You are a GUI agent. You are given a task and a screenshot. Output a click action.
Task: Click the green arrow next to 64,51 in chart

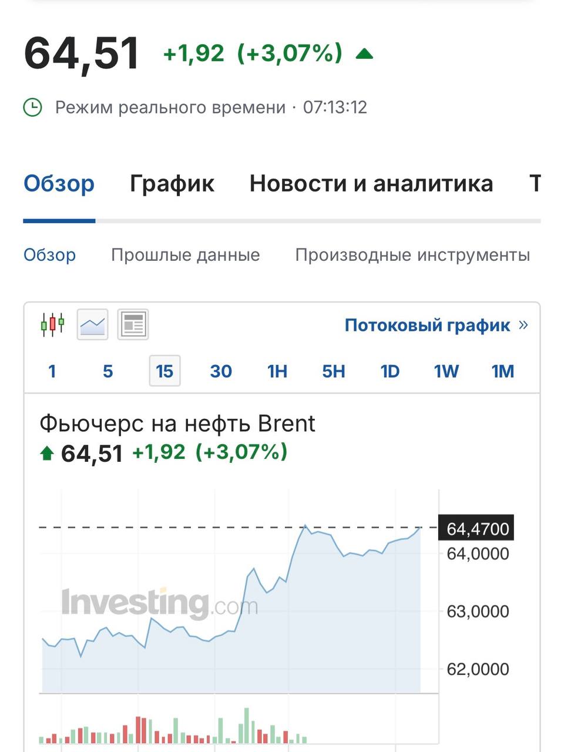(47, 453)
